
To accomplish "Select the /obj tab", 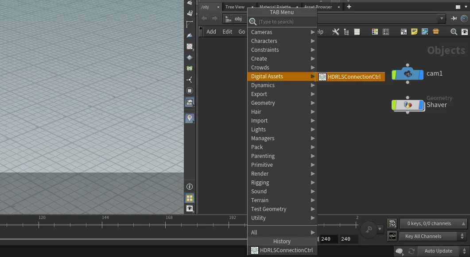I will click(205, 7).
